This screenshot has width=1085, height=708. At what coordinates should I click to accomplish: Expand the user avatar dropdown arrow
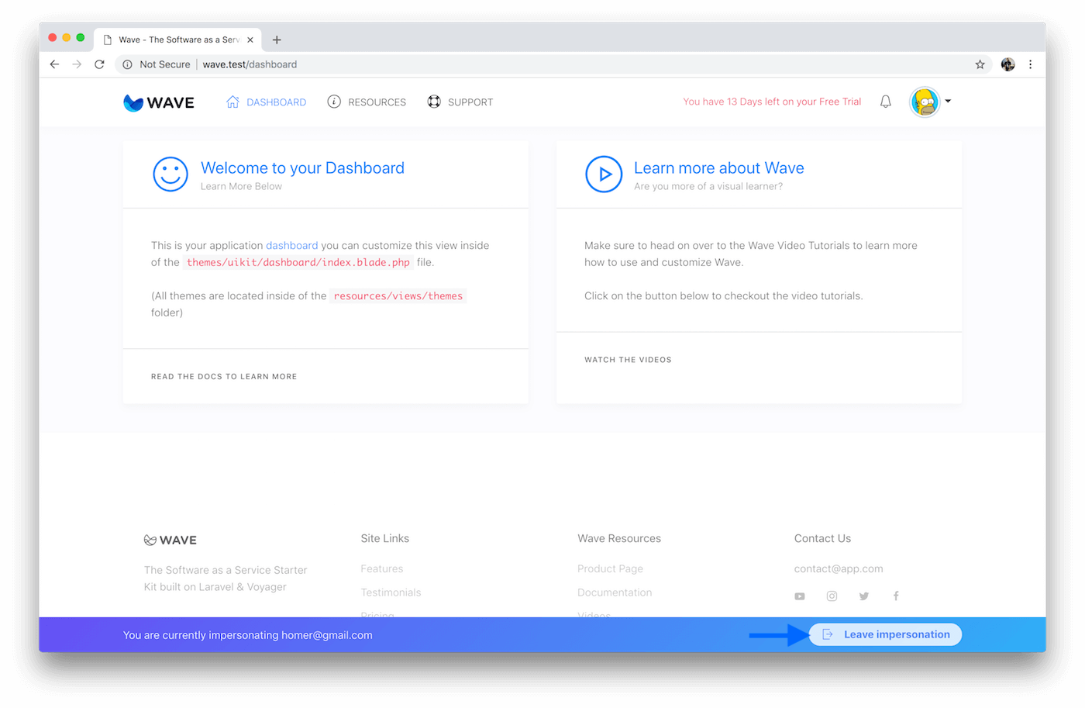coord(948,102)
